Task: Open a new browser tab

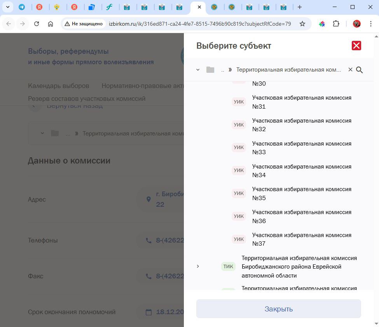Action: [300, 7]
